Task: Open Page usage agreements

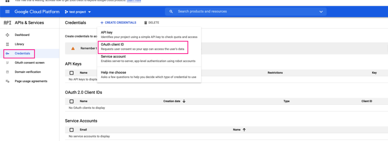Action: click(31, 81)
